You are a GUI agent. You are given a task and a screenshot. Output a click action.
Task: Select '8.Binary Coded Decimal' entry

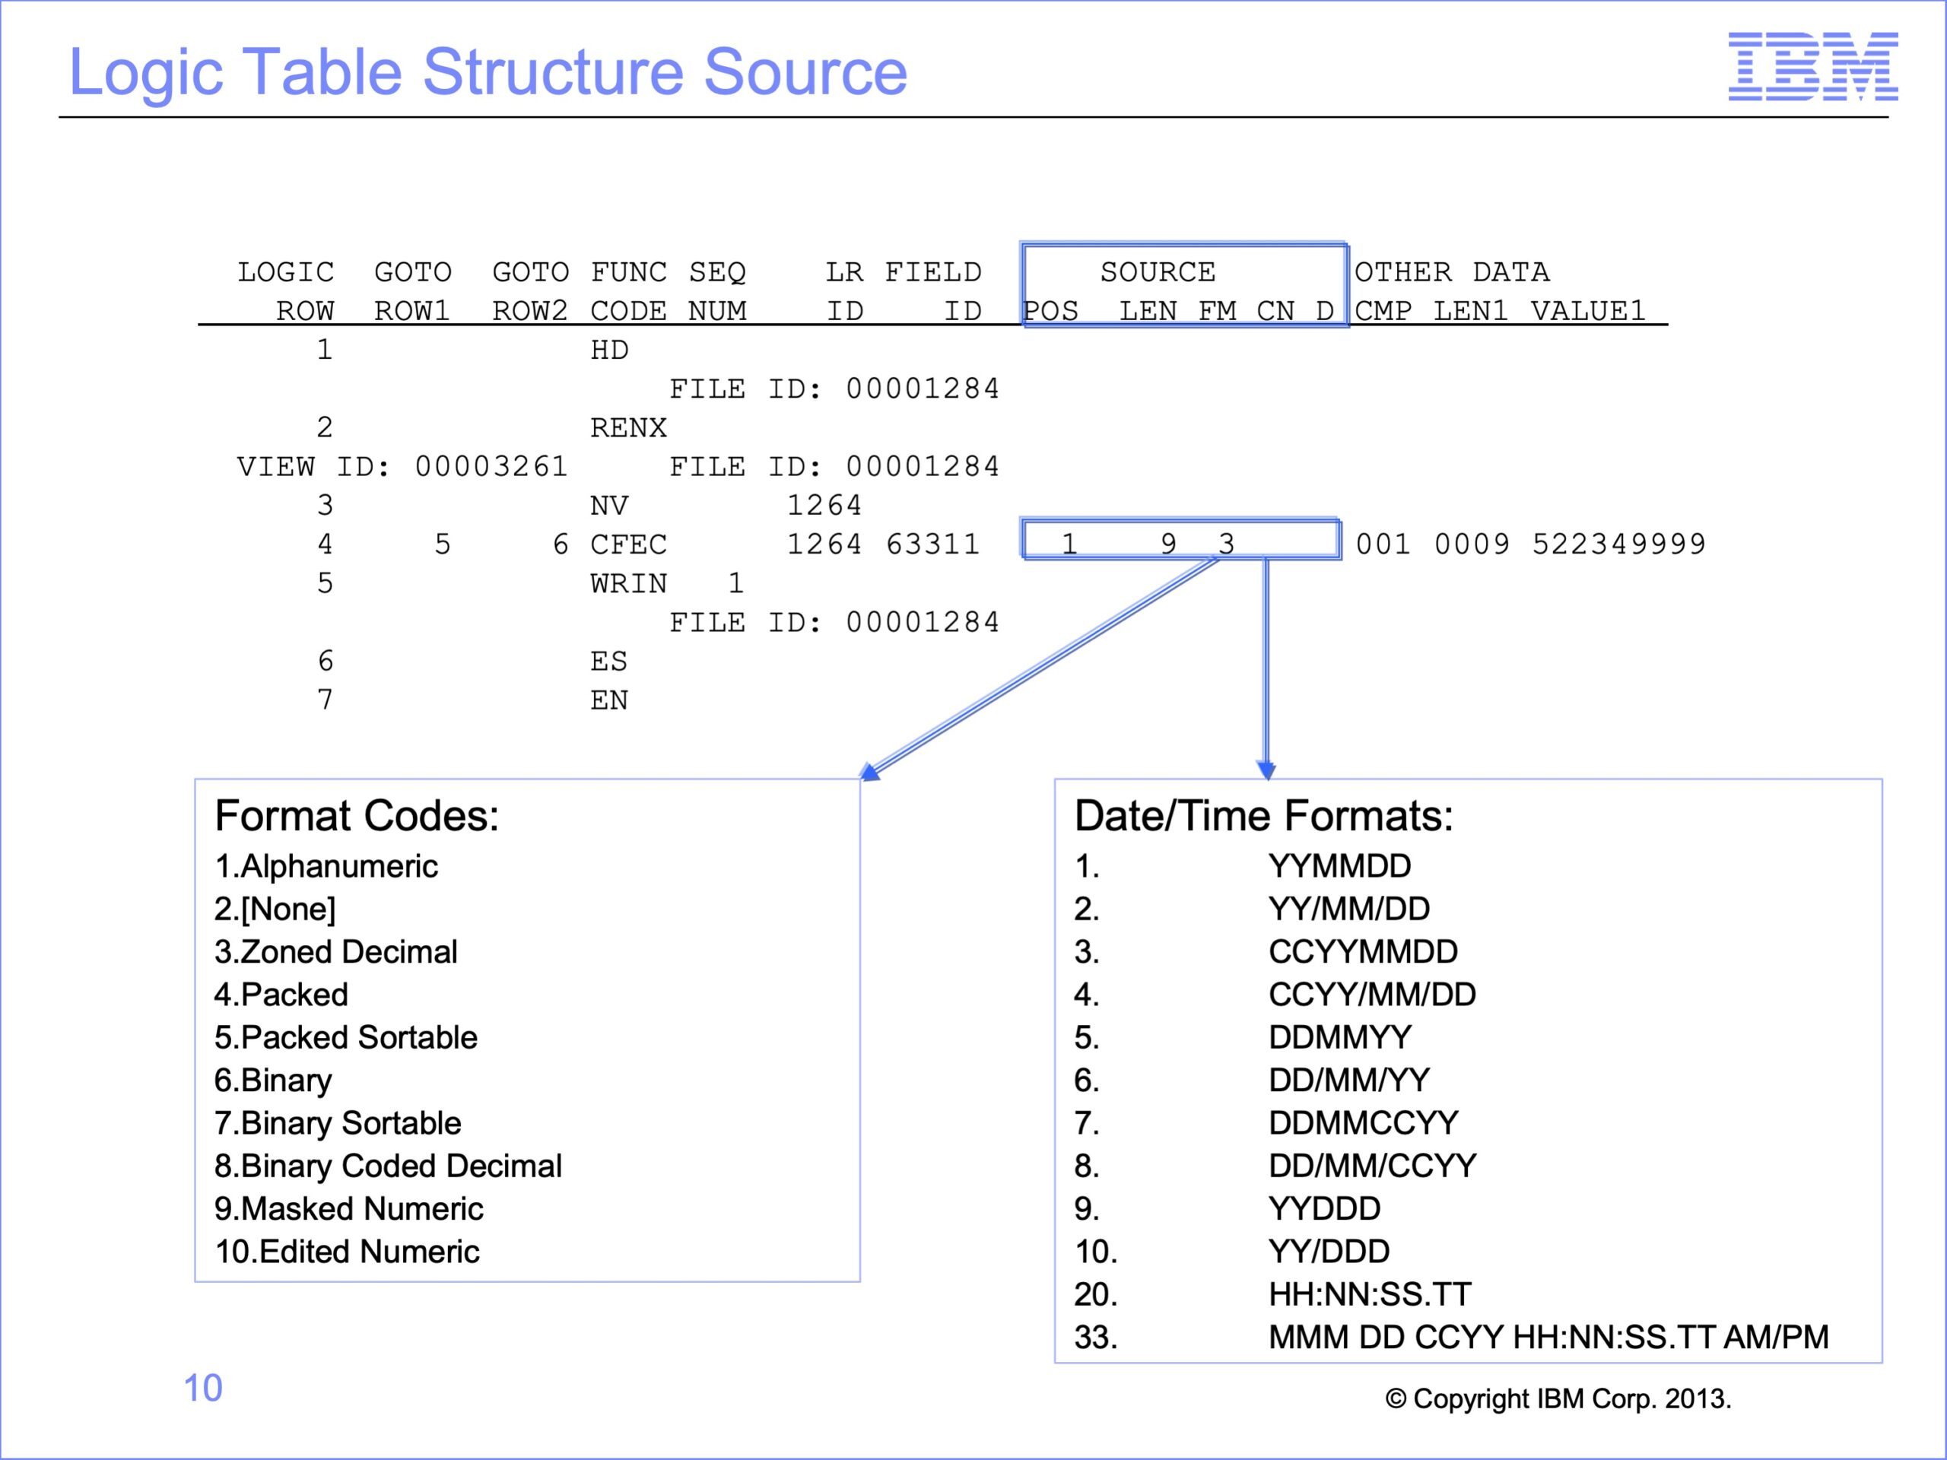coord(387,1166)
